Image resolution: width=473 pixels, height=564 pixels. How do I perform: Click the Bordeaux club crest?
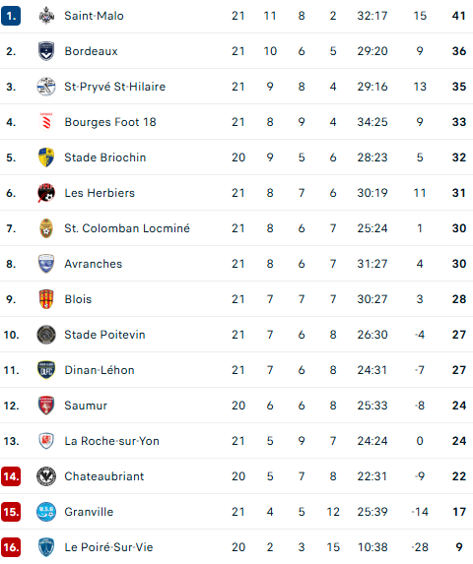46,51
